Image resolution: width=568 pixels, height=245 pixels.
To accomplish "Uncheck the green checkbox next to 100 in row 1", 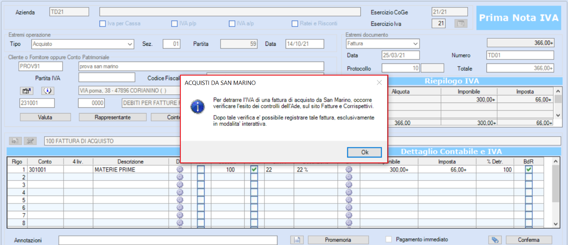I will pyautogui.click(x=254, y=169).
